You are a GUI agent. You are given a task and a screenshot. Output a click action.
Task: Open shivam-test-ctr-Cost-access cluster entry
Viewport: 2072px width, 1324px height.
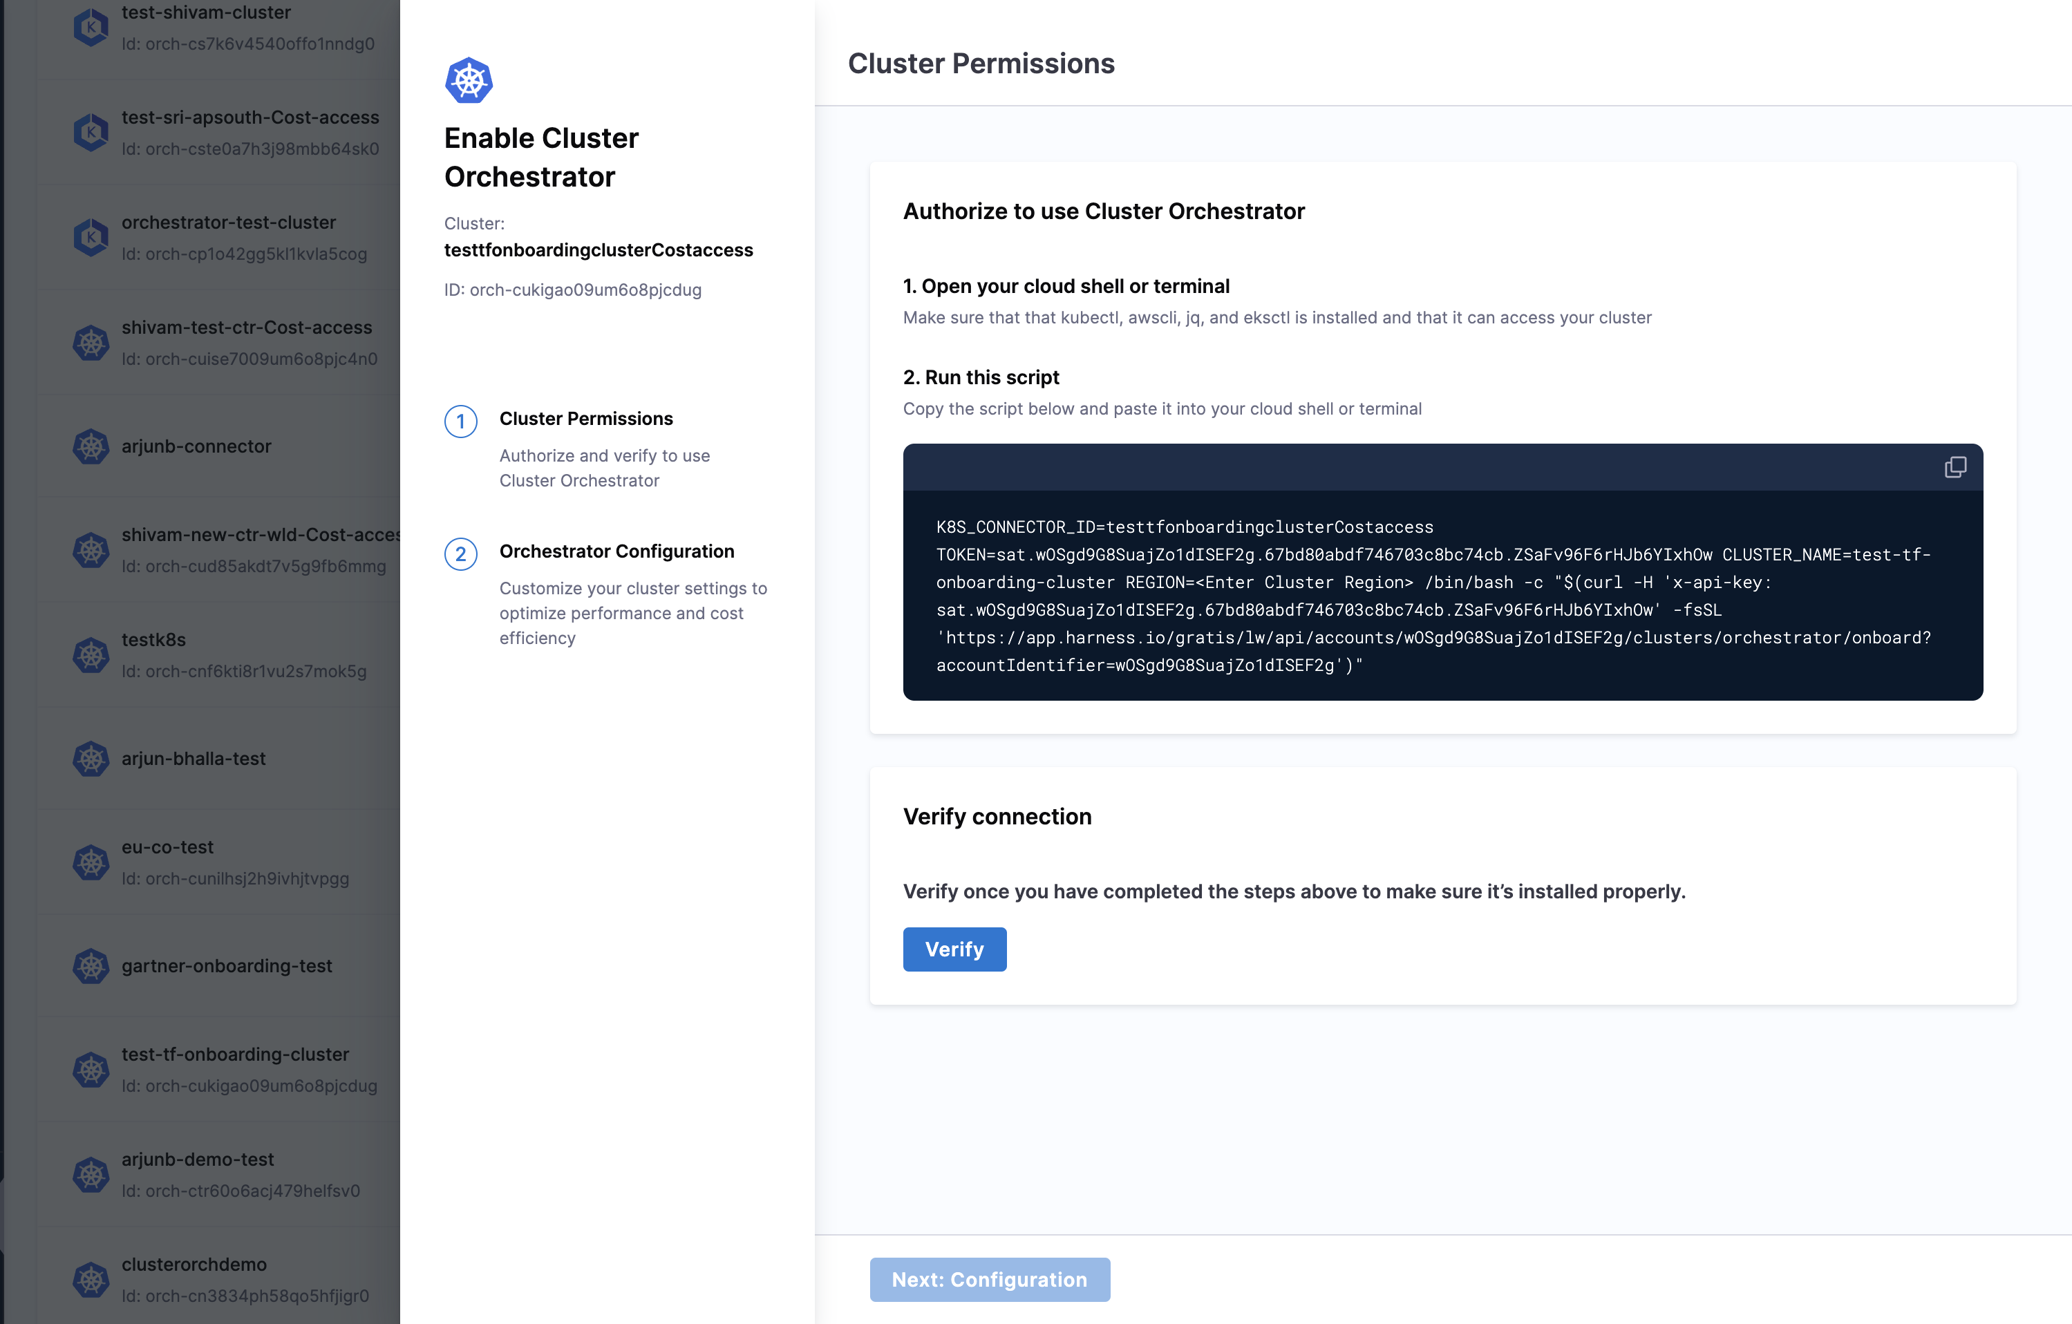click(247, 328)
